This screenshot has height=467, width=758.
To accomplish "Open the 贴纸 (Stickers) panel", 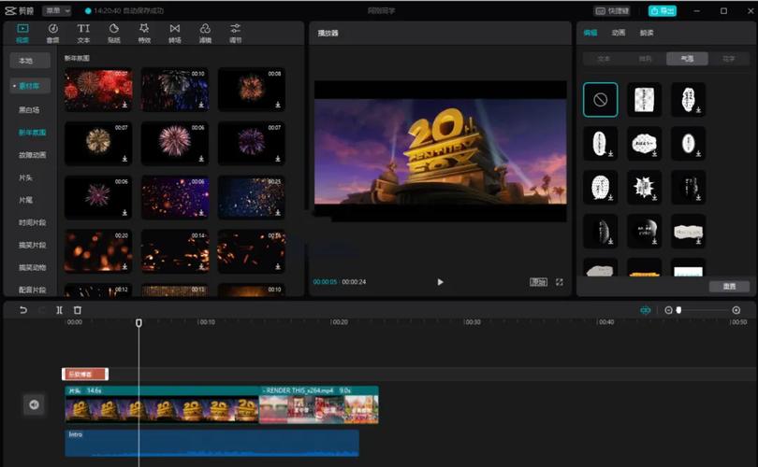I will tap(113, 33).
